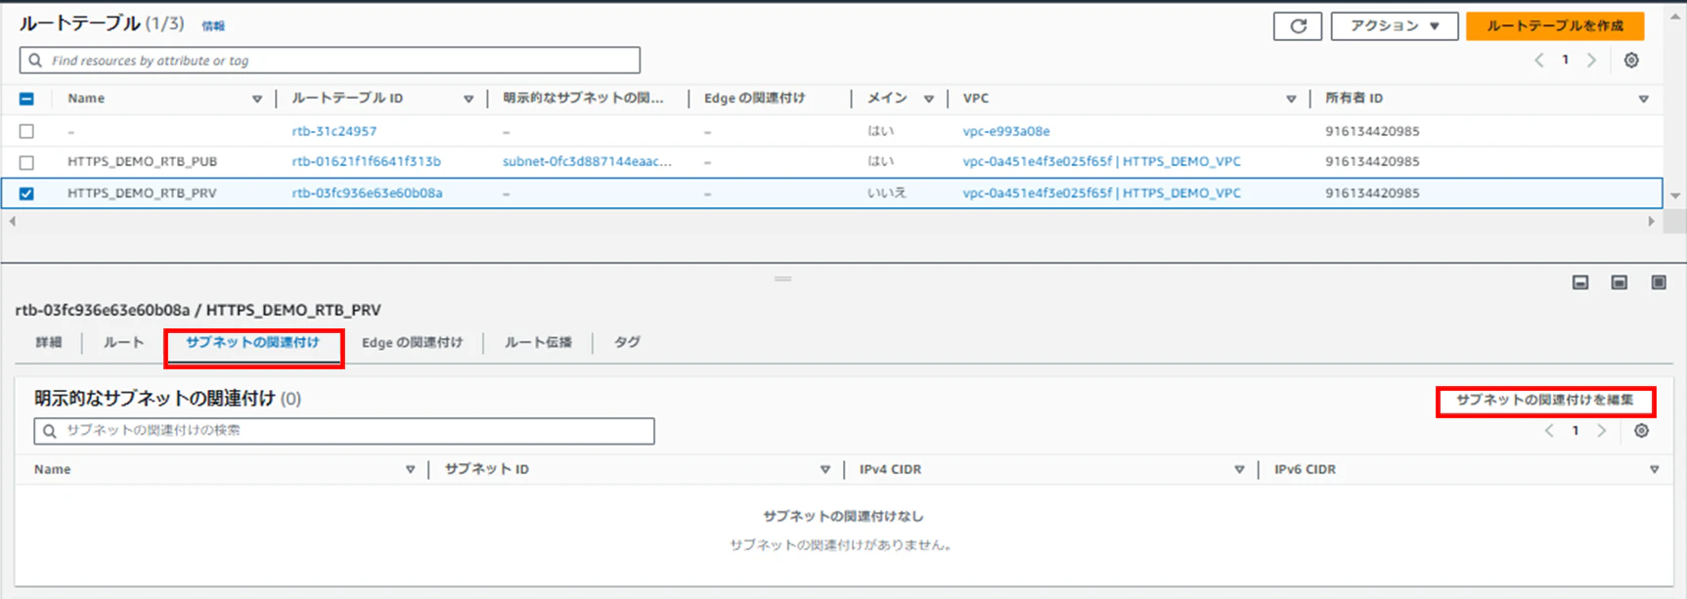Screen dimensions: 1687x599
Task: Click サブネットの関連付けを編集 button
Action: [x=1545, y=401]
